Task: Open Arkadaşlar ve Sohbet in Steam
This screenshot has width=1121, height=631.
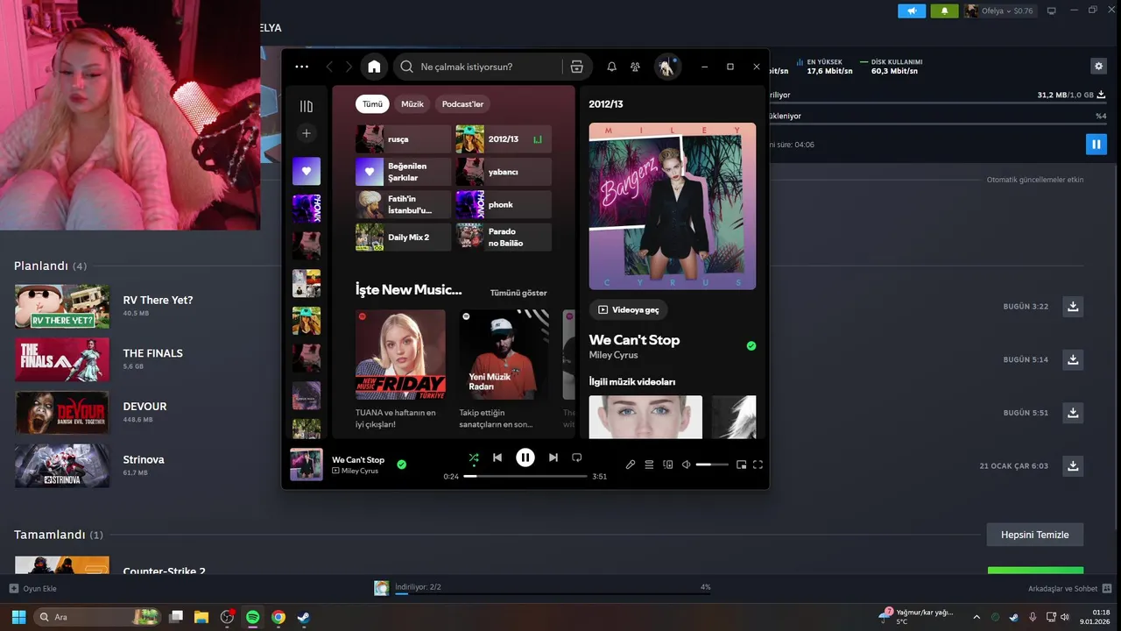Action: 1070,589
